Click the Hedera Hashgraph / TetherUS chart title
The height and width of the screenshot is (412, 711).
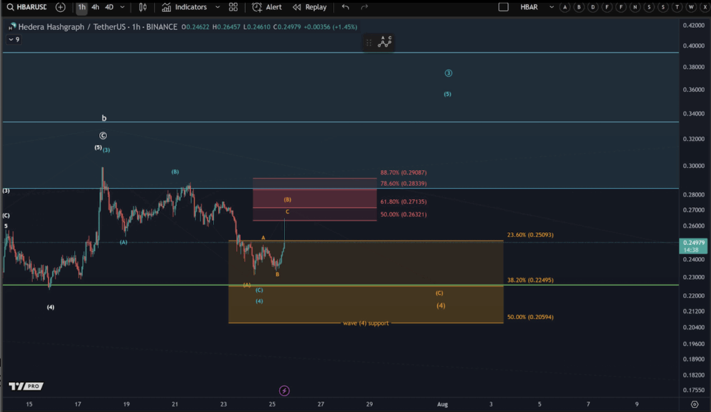(97, 27)
